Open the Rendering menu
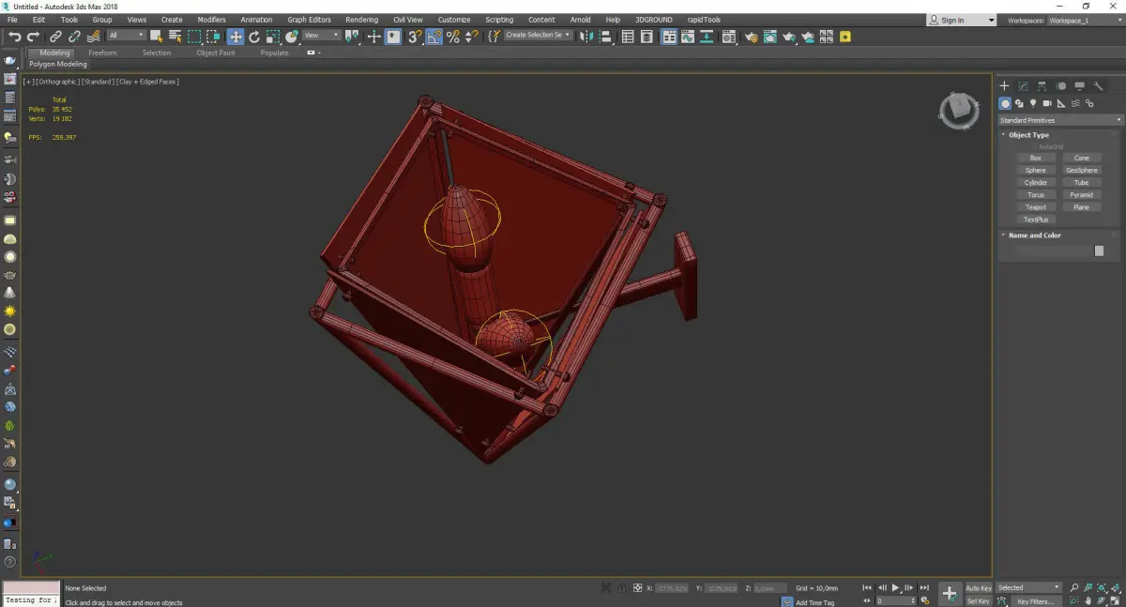The width and height of the screenshot is (1126, 607). coord(361,20)
